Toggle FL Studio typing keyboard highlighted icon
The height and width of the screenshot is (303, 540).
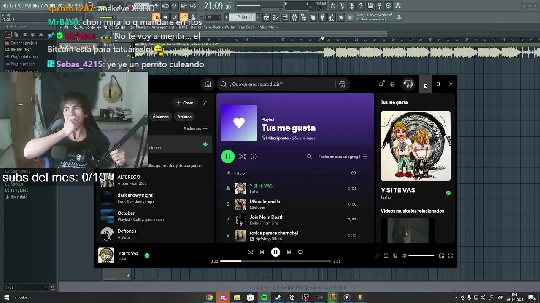pyautogui.click(x=156, y=17)
